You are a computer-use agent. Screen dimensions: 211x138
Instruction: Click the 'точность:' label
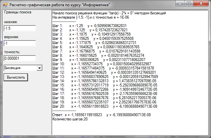pyautogui.click(x=12, y=52)
